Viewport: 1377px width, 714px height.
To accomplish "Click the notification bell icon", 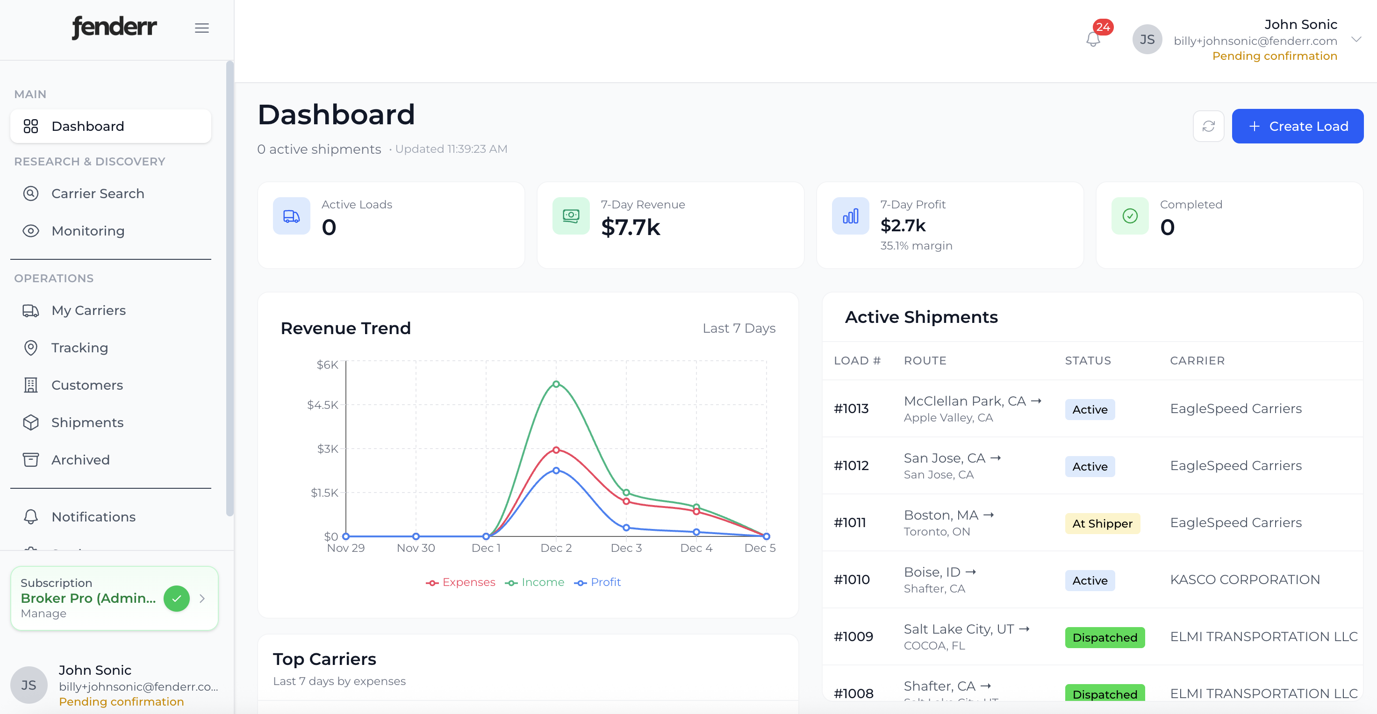I will click(x=1093, y=40).
